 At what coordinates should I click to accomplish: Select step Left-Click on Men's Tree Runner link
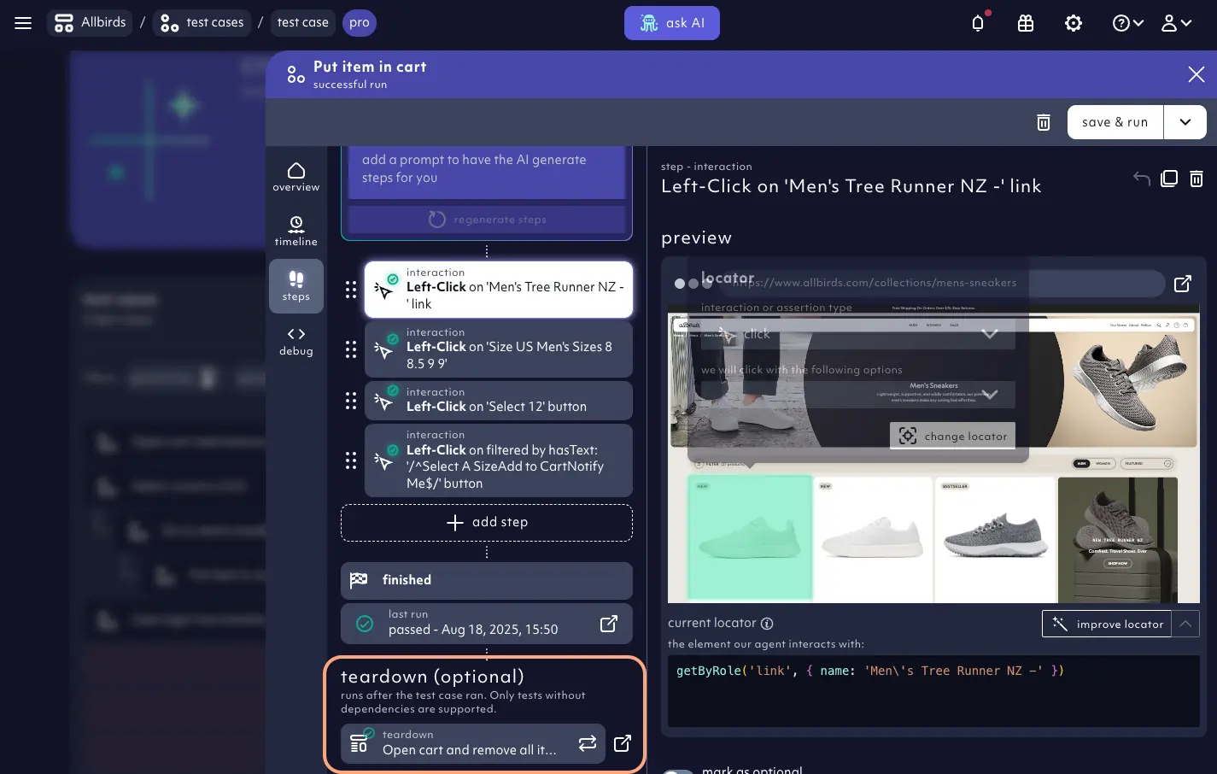coord(499,290)
